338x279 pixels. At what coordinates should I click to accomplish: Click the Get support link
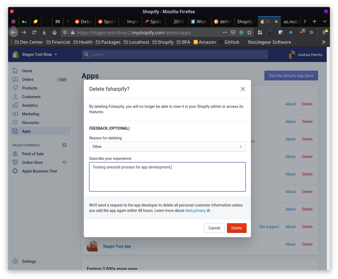tap(269, 227)
